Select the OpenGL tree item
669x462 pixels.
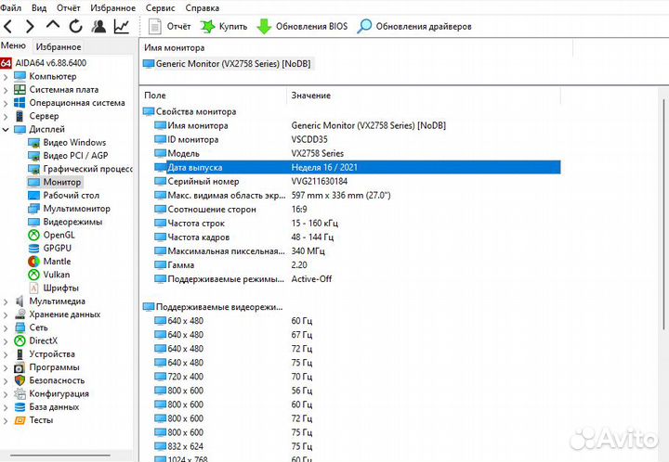(x=60, y=235)
